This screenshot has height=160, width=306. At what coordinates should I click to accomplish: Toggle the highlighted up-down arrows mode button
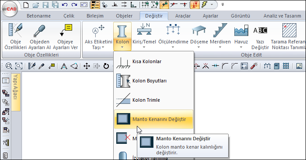click(x=195, y=5)
